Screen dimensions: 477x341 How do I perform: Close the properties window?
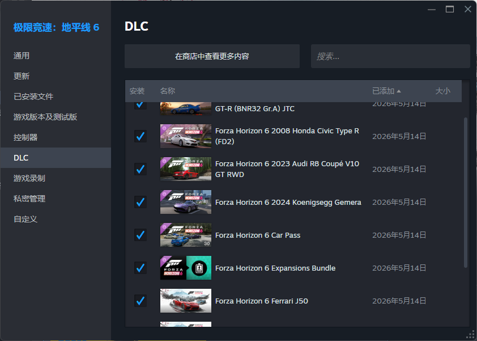tap(468, 9)
